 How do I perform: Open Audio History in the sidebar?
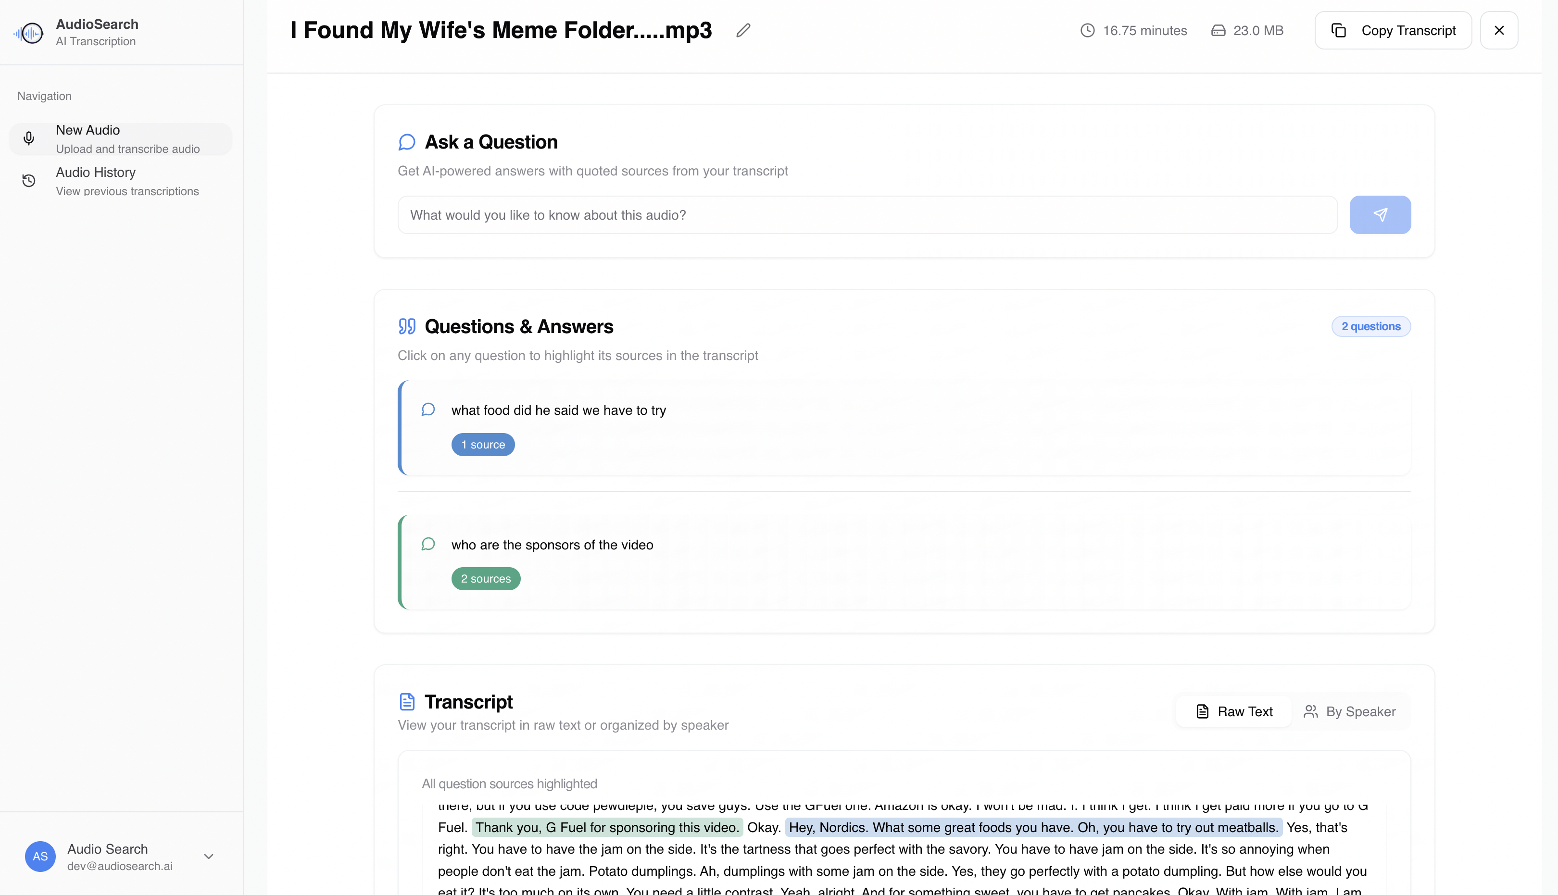[121, 181]
